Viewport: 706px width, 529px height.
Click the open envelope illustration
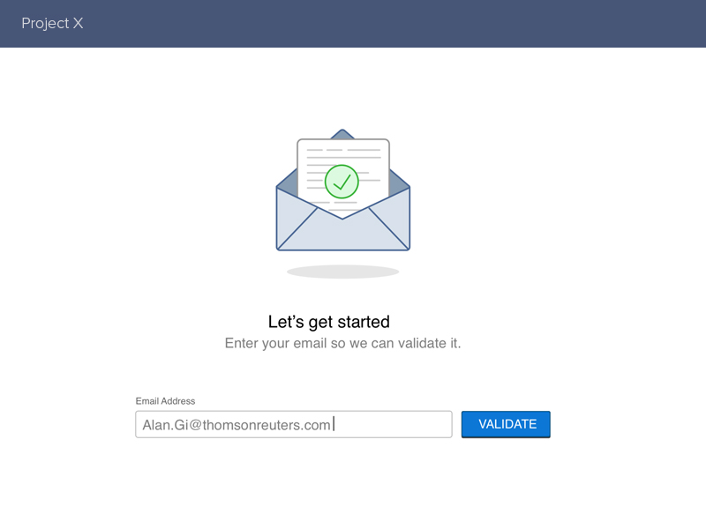point(343,190)
